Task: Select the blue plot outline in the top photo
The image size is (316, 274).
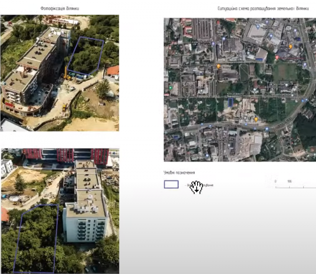Action: coord(86,56)
